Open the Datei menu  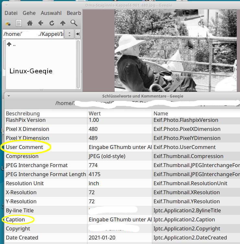[11, 13]
